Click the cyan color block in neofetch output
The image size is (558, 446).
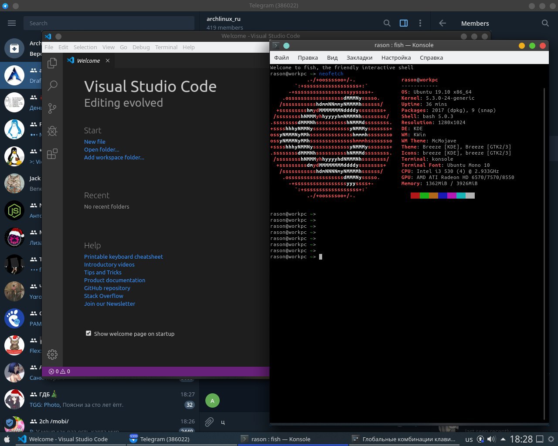461,196
